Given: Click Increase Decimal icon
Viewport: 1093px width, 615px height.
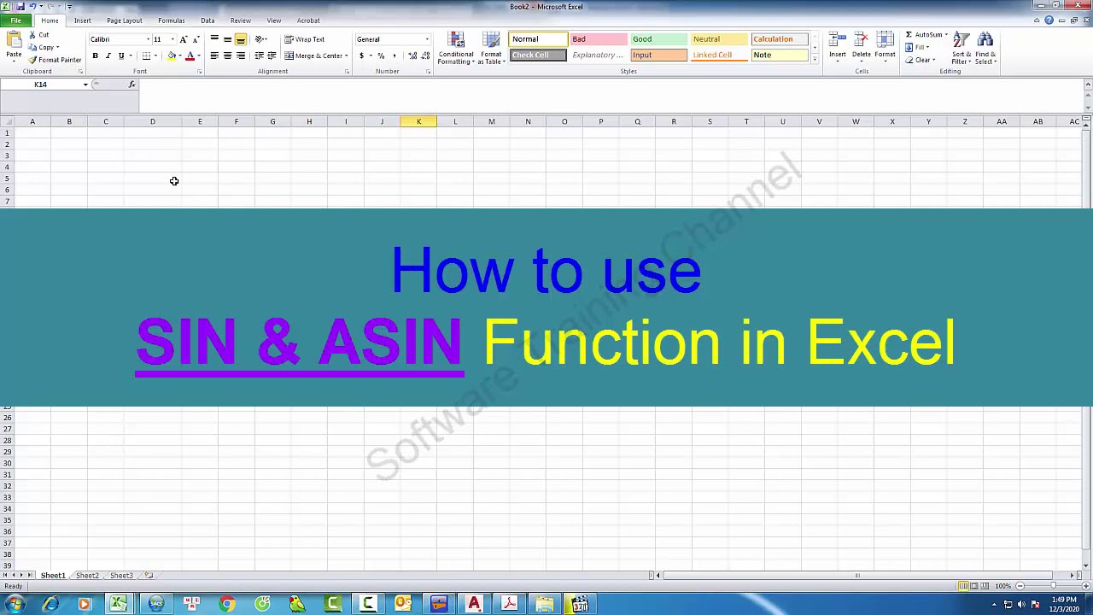Looking at the screenshot, I should click(412, 56).
